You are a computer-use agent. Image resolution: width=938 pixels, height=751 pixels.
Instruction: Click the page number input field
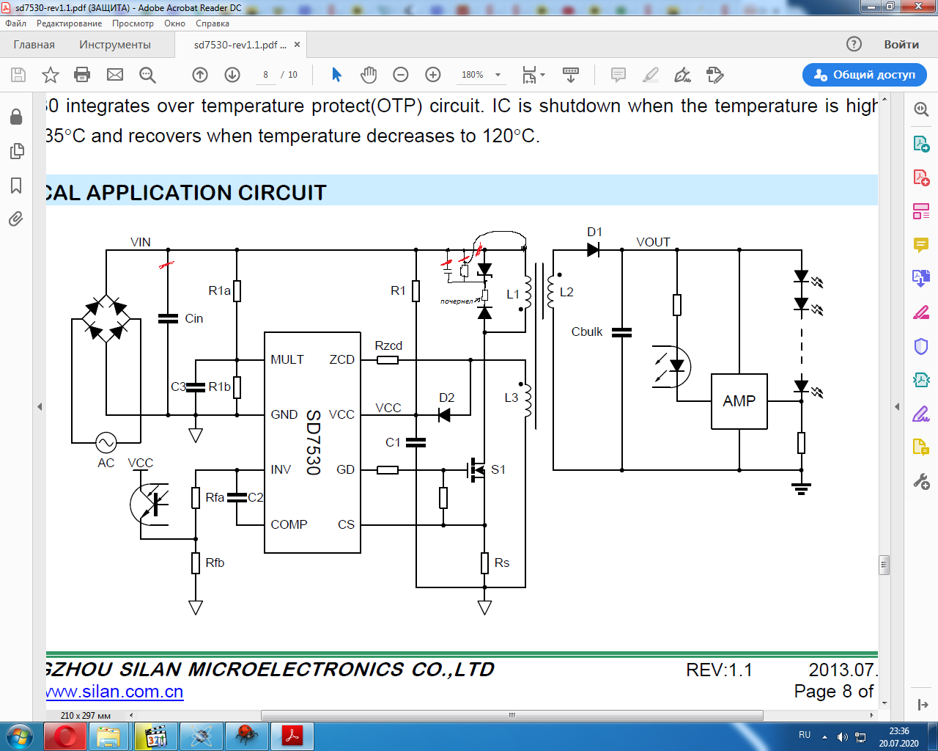[265, 75]
